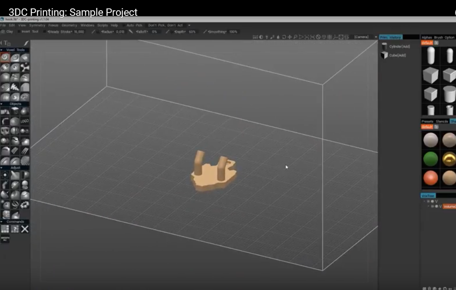Pick the spiky voxel brush tool
The height and width of the screenshot is (290, 456).
(x=15, y=87)
